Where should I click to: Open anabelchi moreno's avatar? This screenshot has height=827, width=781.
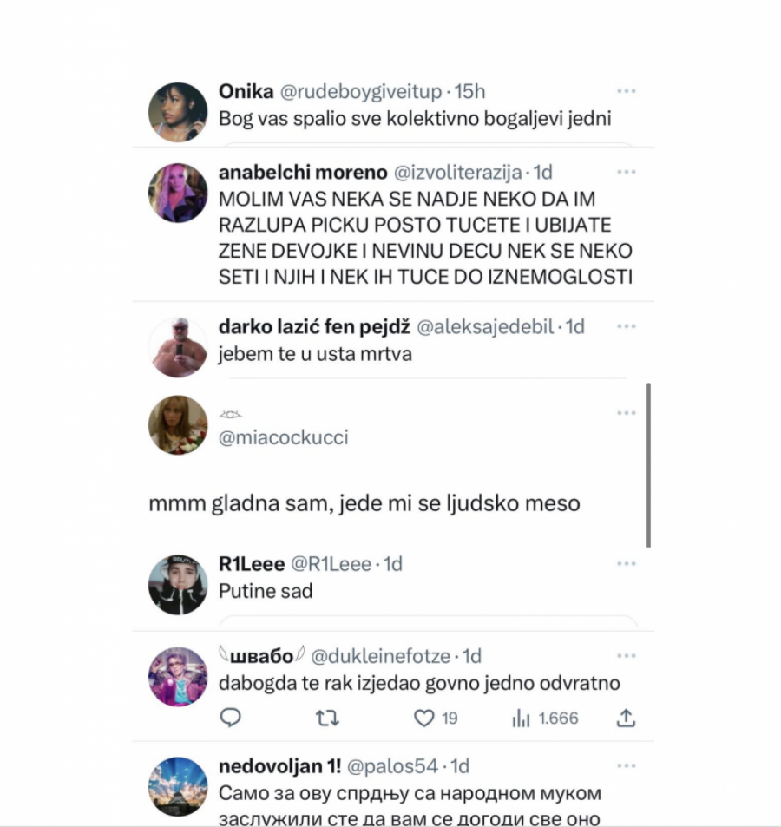[178, 193]
